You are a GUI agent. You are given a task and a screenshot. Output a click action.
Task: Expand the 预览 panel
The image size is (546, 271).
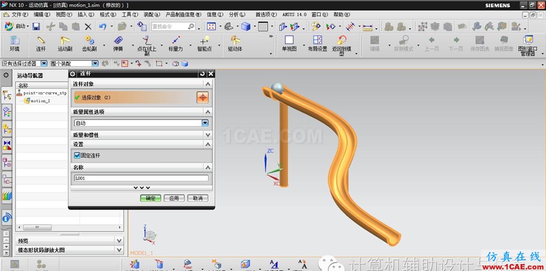point(119,241)
